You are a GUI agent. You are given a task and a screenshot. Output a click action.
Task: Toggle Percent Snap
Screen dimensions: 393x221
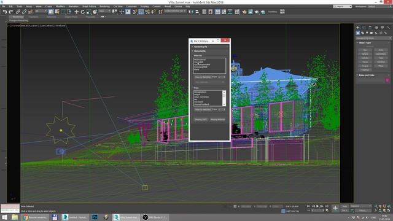pos(147,12)
